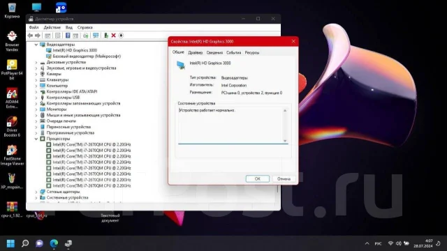The image size is (447, 251).
Task: Open the clock showing 4:07 28.07.2024
Action: point(423,243)
